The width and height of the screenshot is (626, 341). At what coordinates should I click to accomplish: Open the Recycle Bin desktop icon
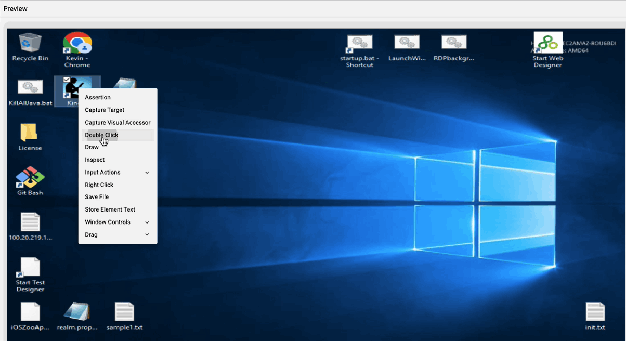click(x=30, y=43)
